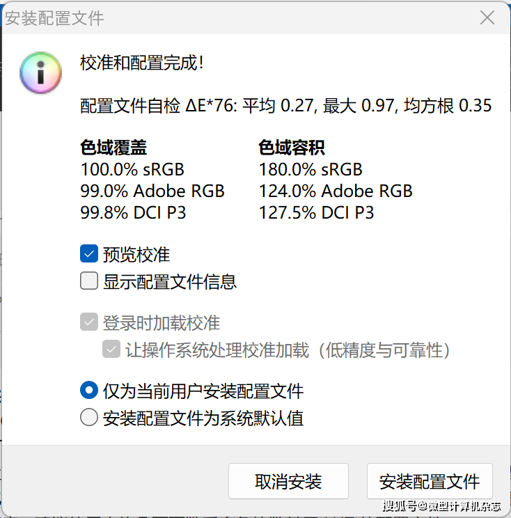Image resolution: width=511 pixels, height=518 pixels.
Task: Click the 色域容积 heading
Action: [292, 148]
